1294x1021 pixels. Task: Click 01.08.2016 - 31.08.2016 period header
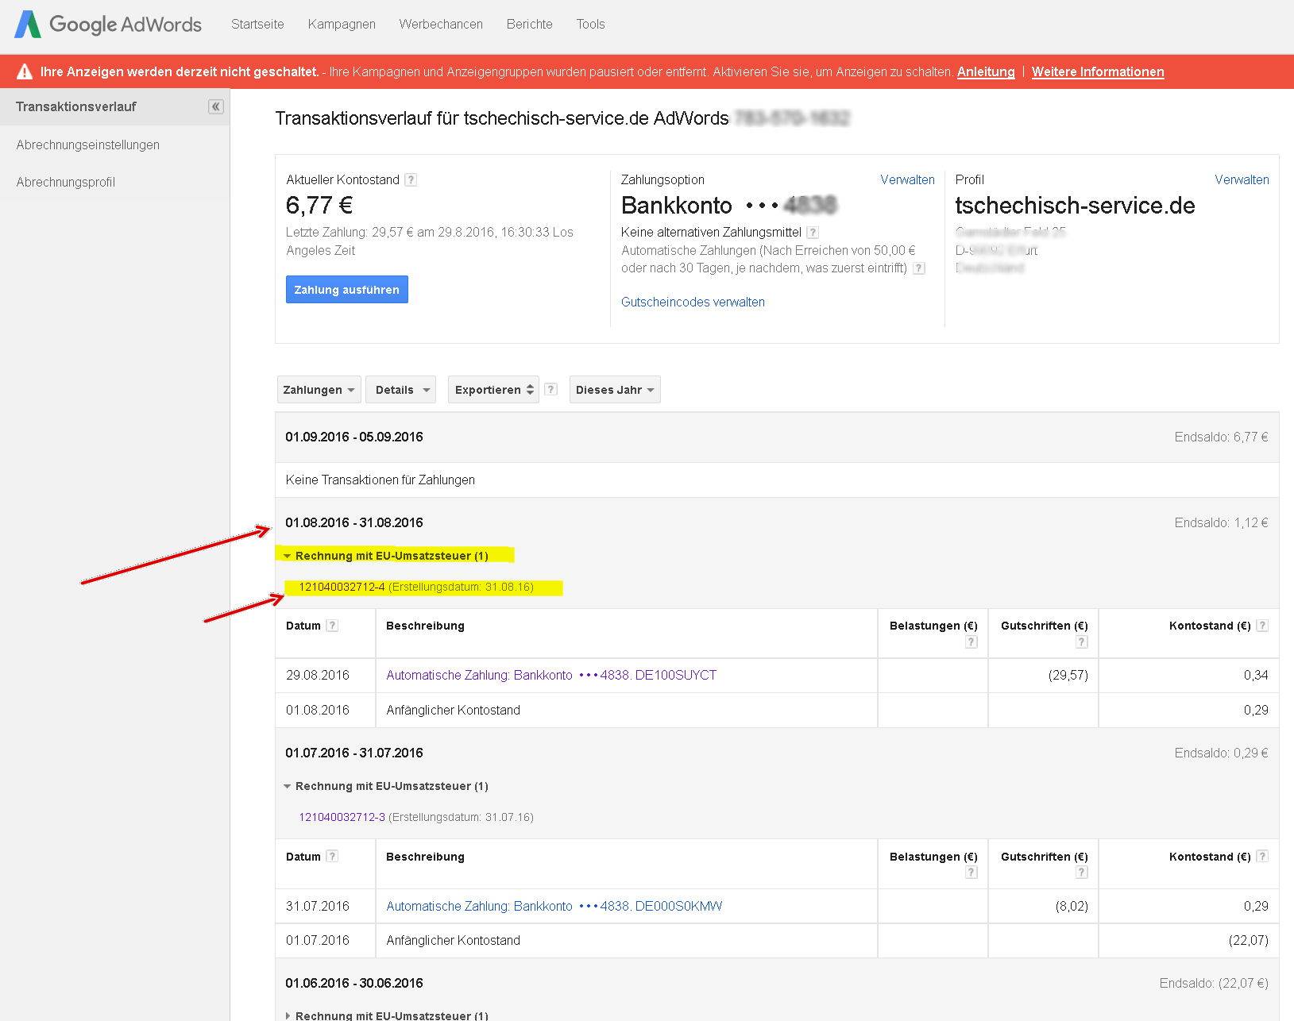(x=354, y=522)
